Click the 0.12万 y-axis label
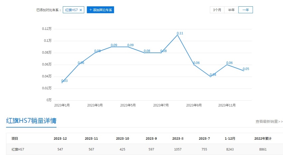The height and width of the screenshot is (155, 283). [47, 29]
